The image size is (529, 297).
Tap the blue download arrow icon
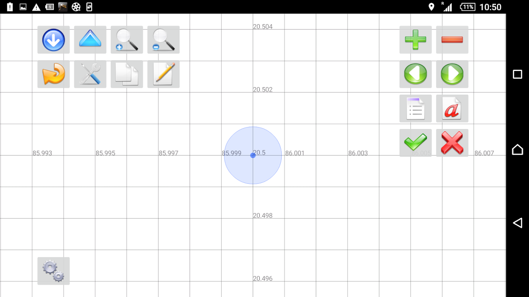point(53,40)
